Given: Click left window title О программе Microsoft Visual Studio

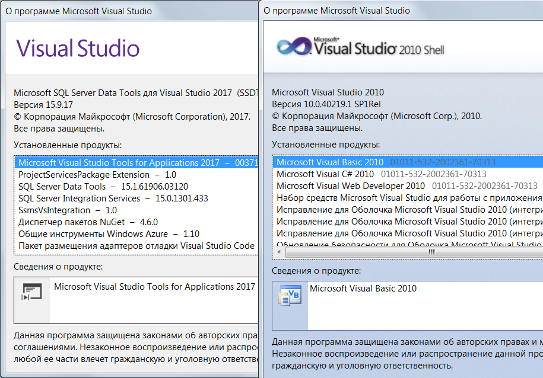Looking at the screenshot, I should [x=78, y=11].
